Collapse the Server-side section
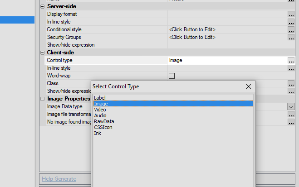 tap(43, 6)
